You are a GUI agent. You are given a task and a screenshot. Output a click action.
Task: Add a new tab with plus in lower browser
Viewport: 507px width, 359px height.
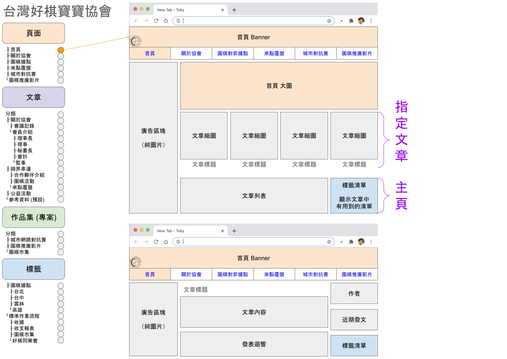pos(234,231)
